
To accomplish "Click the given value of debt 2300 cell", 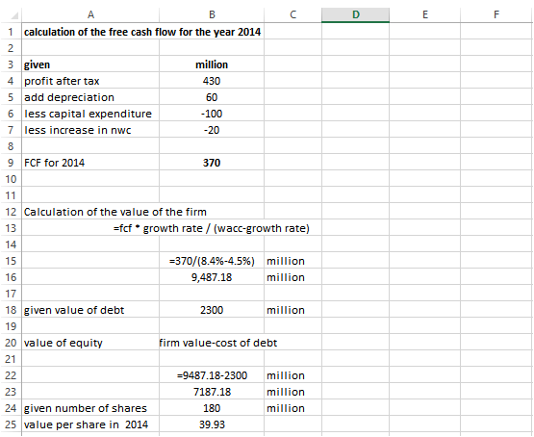I will point(212,310).
